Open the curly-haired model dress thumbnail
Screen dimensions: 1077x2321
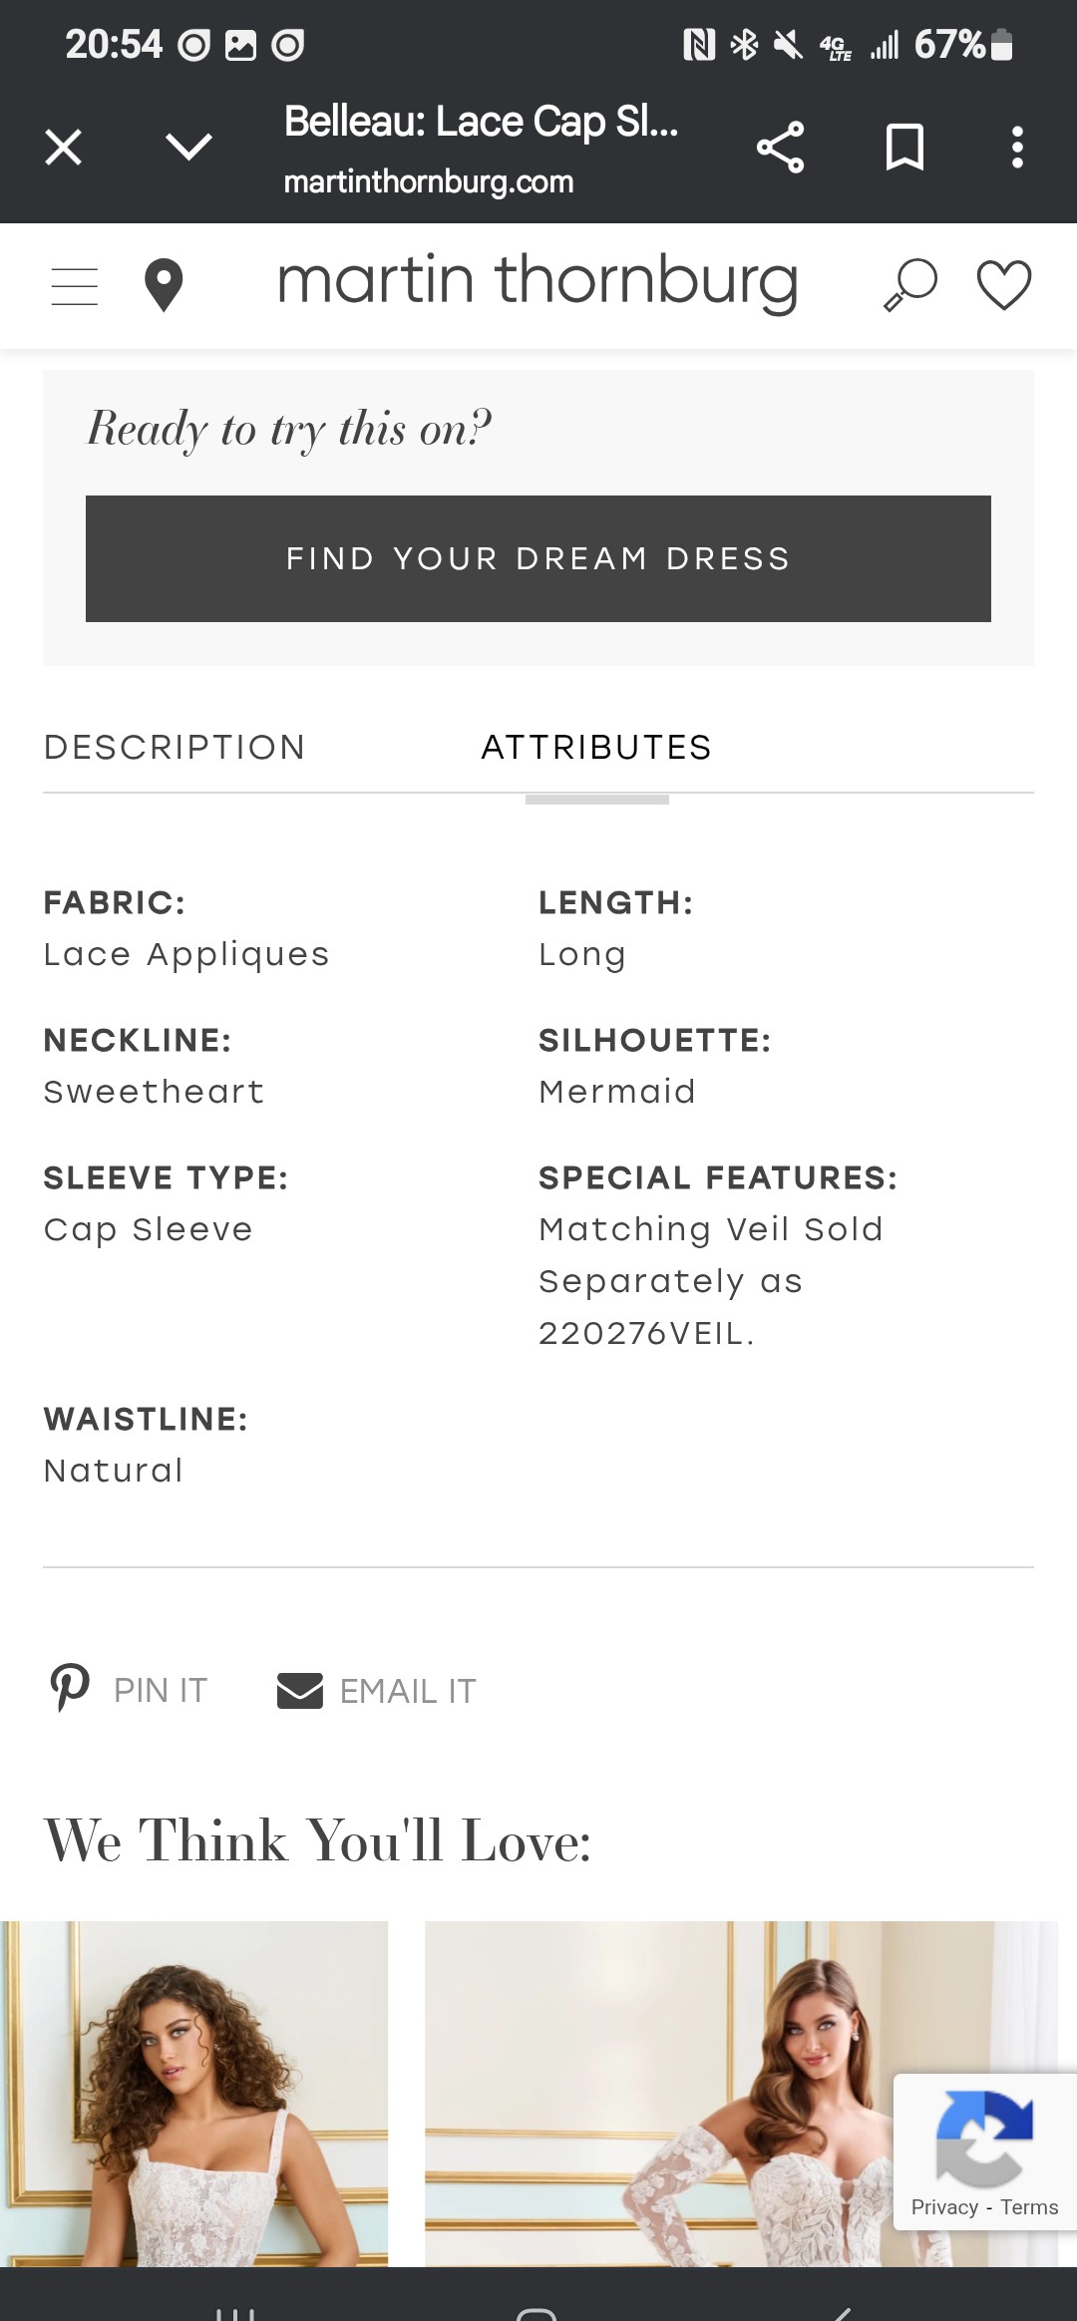(193, 2094)
